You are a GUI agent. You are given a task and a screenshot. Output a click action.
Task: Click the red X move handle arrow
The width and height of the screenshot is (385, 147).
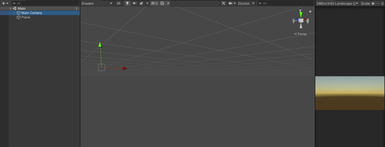pyautogui.click(x=125, y=68)
